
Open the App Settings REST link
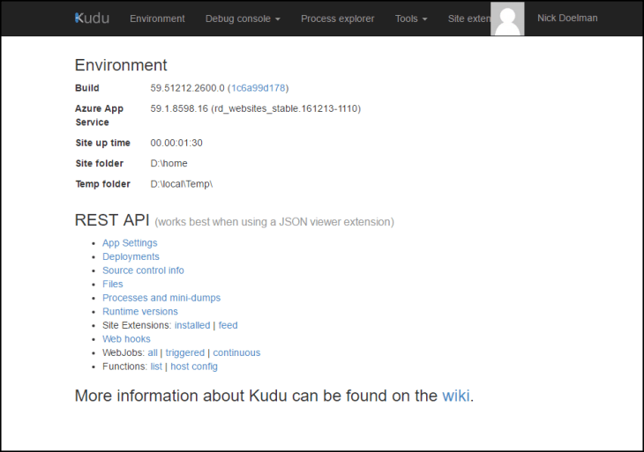[x=130, y=243]
